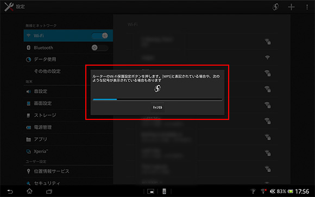315x197 pixels.
Task: Tap 83% battery percentage in status bar
Action: click(281, 192)
